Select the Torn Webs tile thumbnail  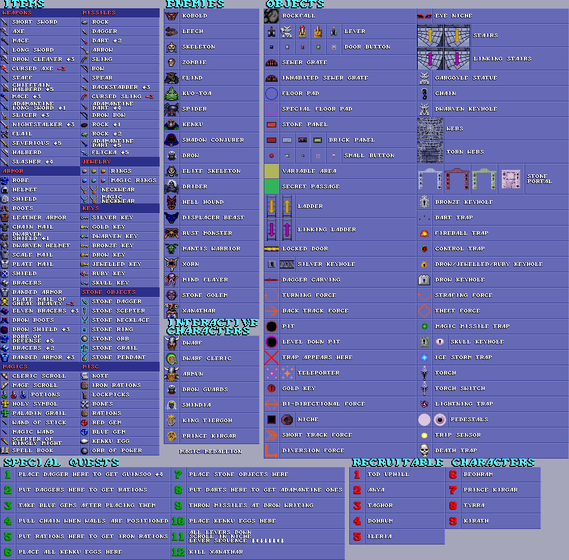click(x=430, y=152)
